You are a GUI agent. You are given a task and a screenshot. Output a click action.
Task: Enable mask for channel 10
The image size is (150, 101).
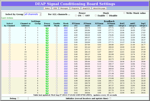point(57,52)
